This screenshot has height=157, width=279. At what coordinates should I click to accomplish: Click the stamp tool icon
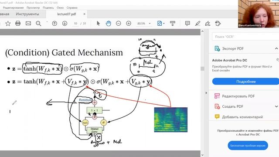click(218, 23)
